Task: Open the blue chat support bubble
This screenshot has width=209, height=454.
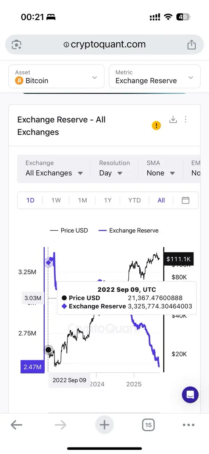Action: tap(190, 395)
